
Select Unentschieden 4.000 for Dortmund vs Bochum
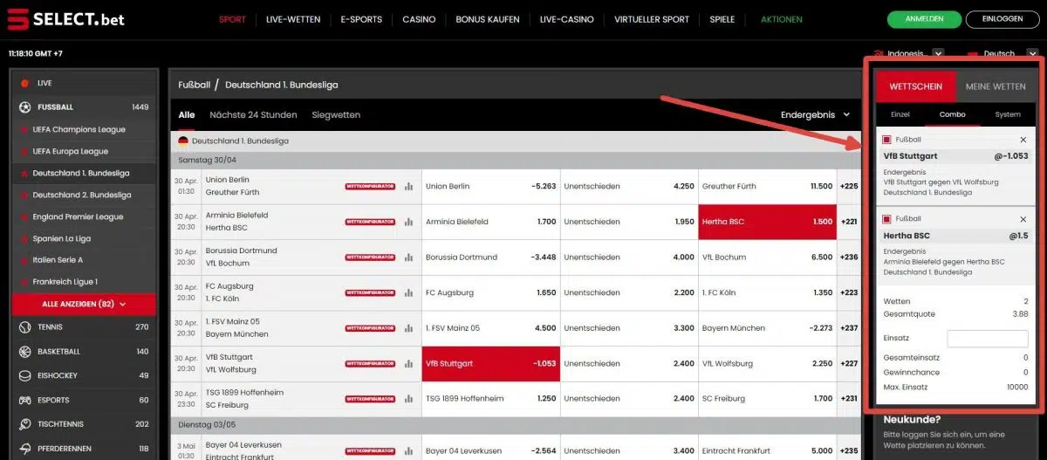point(628,257)
